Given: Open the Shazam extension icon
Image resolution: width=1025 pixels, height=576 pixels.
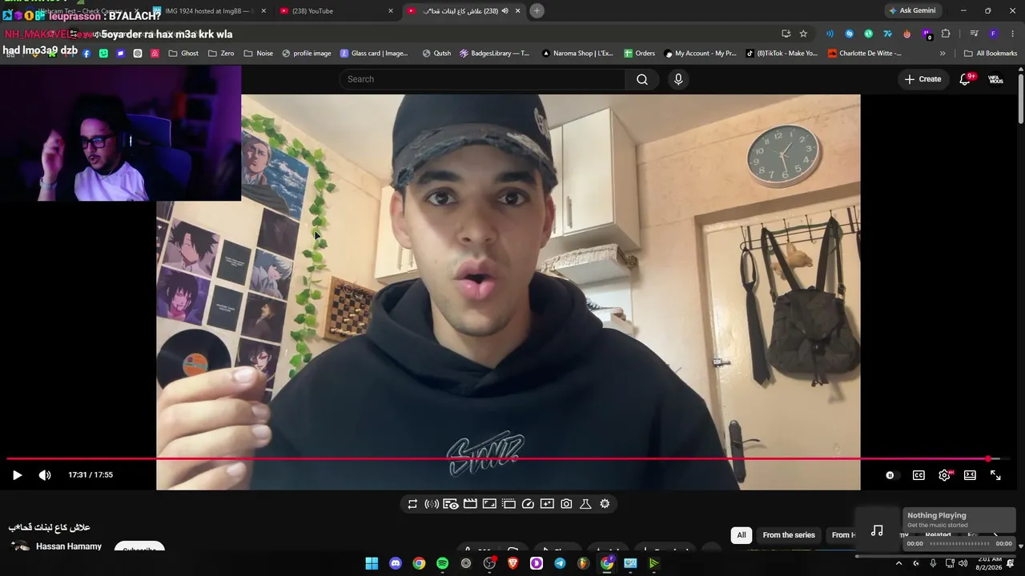Looking at the screenshot, I should click(849, 34).
